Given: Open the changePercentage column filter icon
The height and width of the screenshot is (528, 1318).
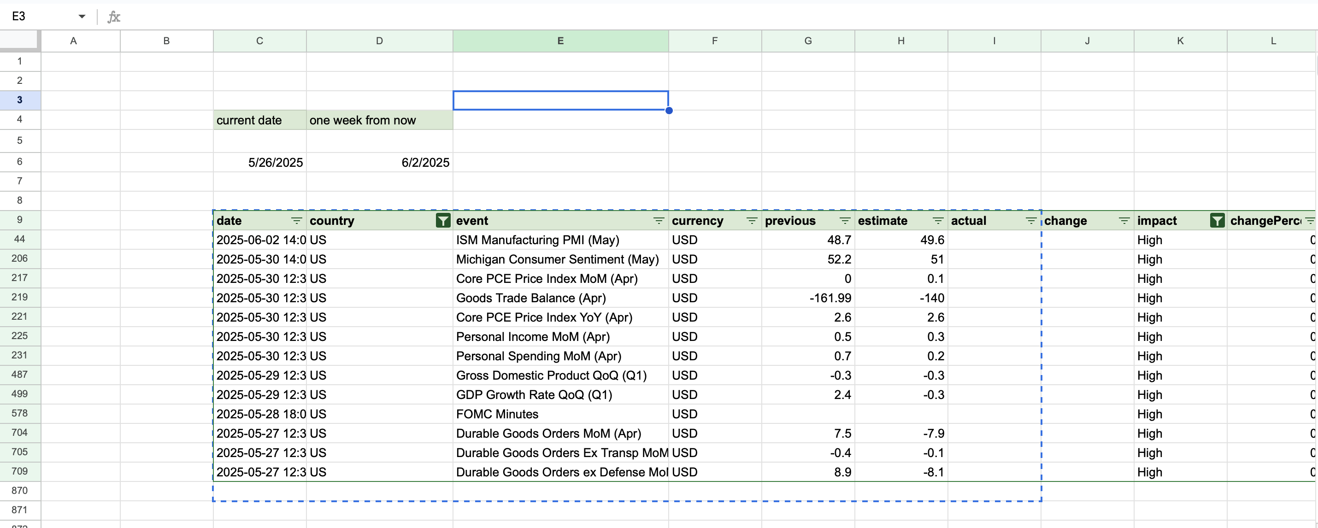Looking at the screenshot, I should coord(1310,221).
